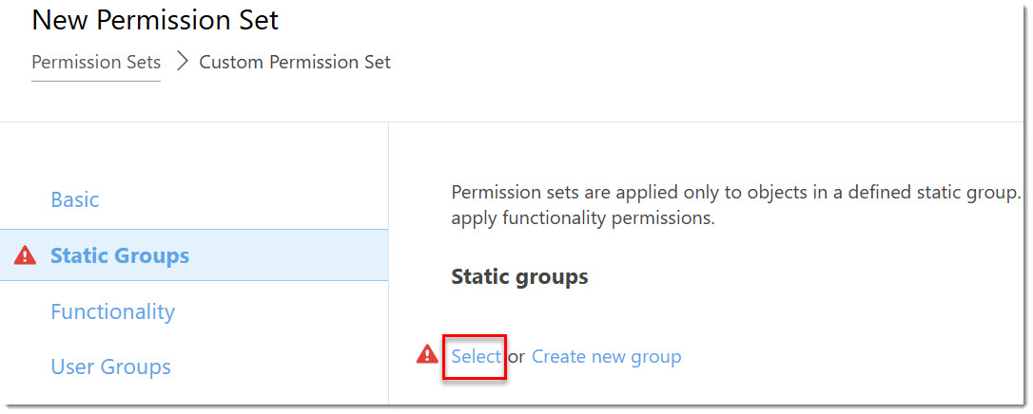This screenshot has width=1033, height=414.
Task: Switch to the Static Groups section
Action: 120,255
